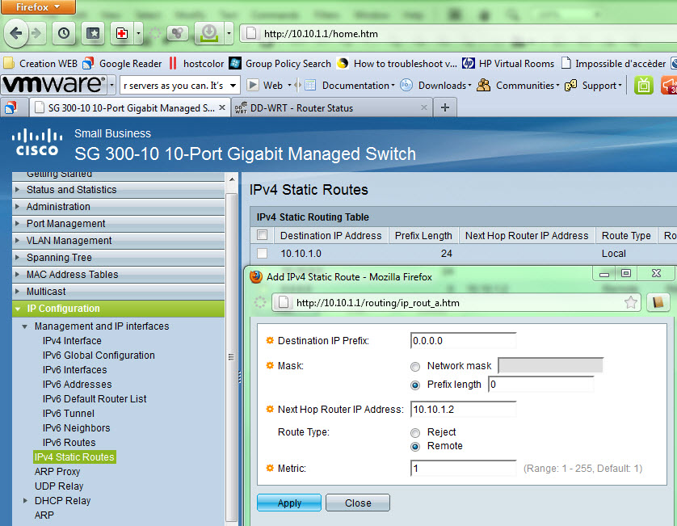
Task: Open the vmware search box dropdown
Action: [x=233, y=86]
